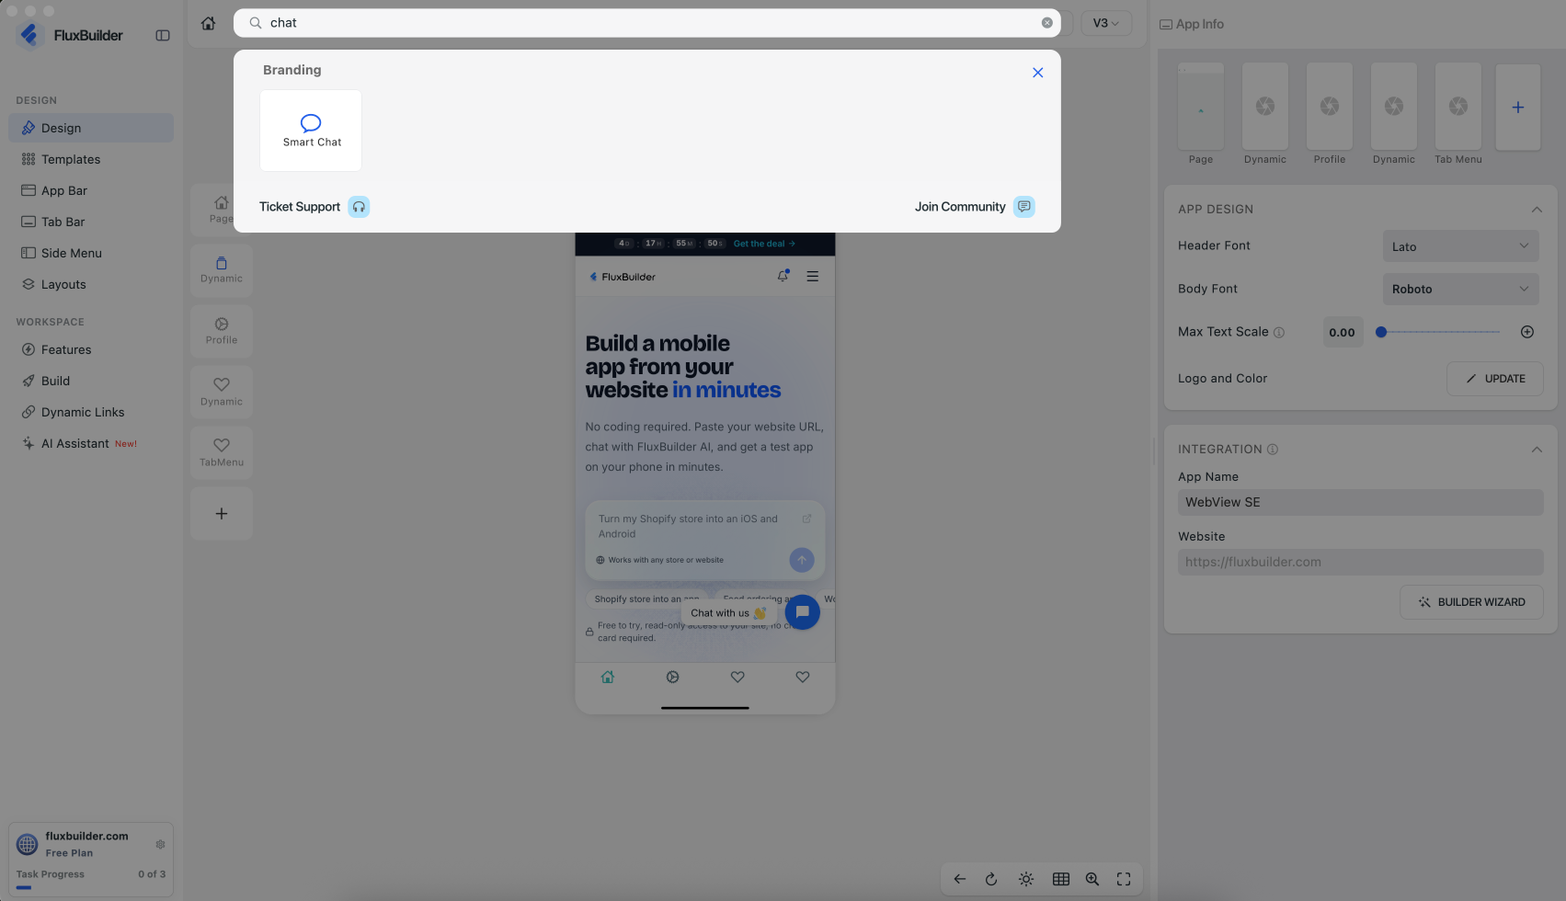Image resolution: width=1566 pixels, height=901 pixels.
Task: Click the App Name field
Action: click(1360, 502)
